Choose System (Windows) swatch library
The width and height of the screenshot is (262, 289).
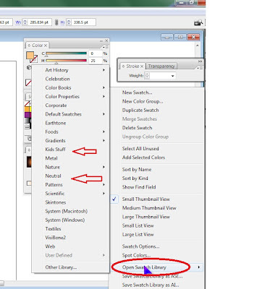pyautogui.click(x=70, y=220)
